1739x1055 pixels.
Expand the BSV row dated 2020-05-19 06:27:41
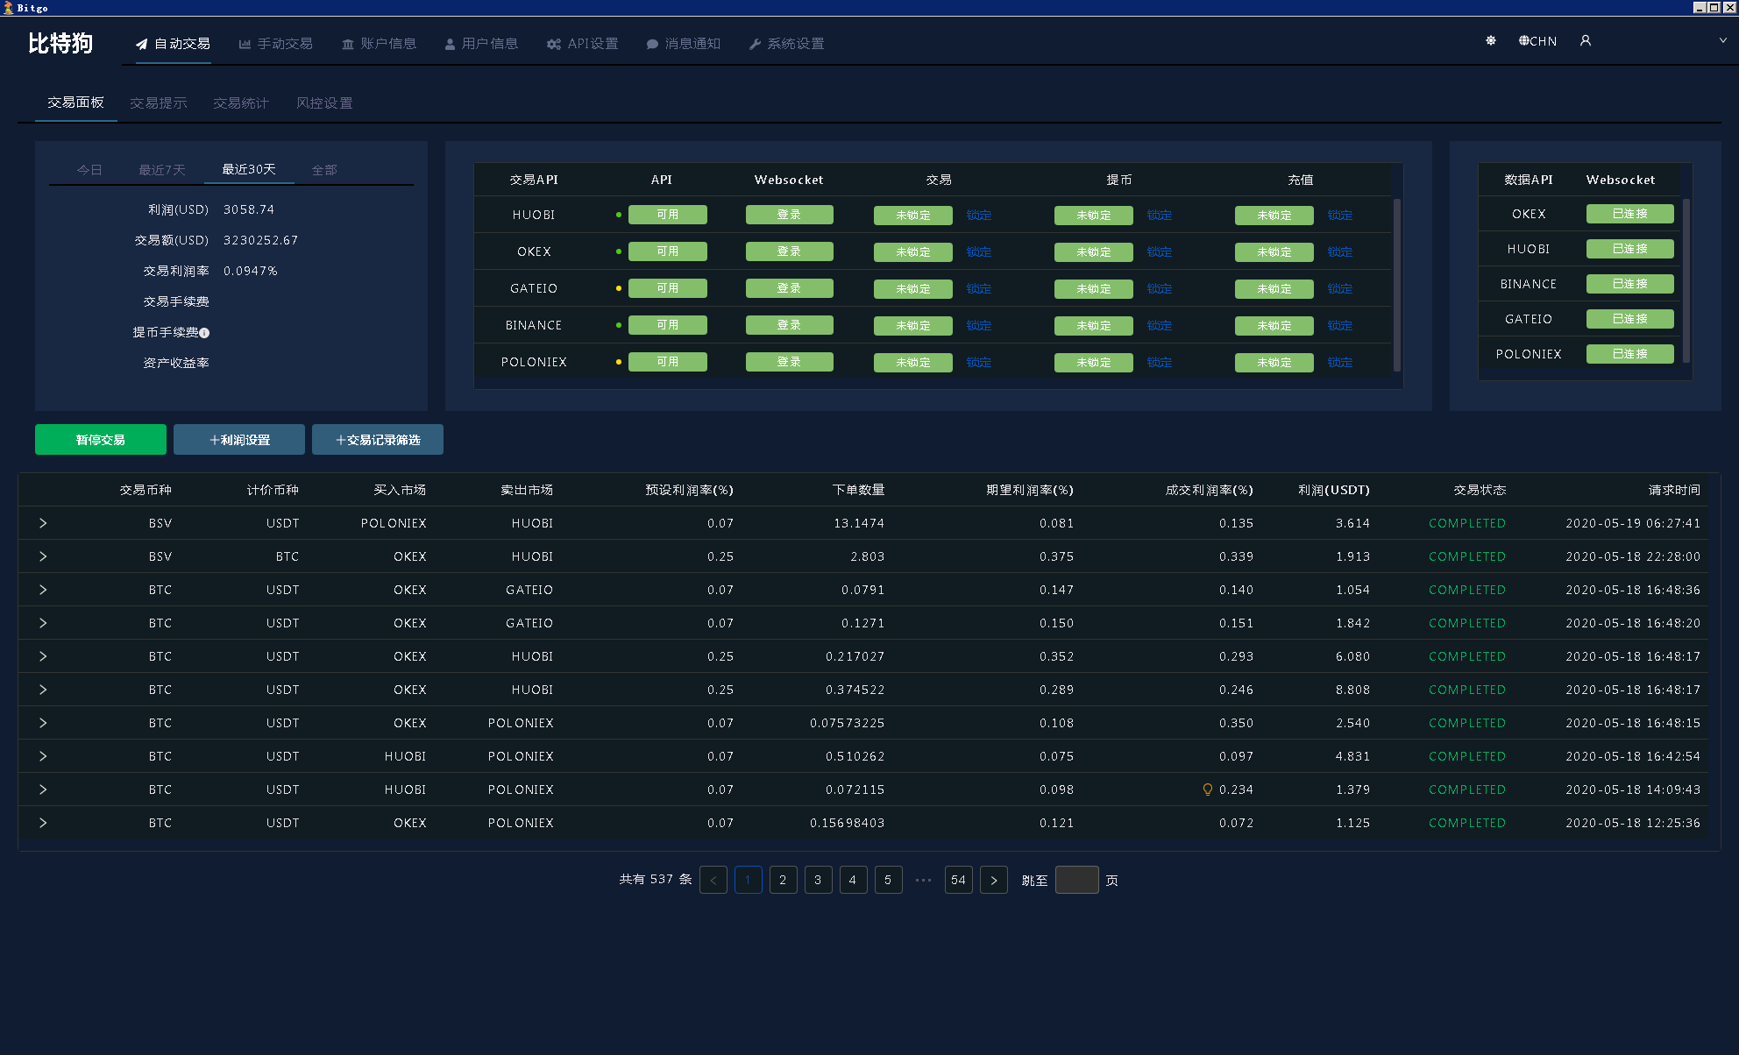coord(43,523)
